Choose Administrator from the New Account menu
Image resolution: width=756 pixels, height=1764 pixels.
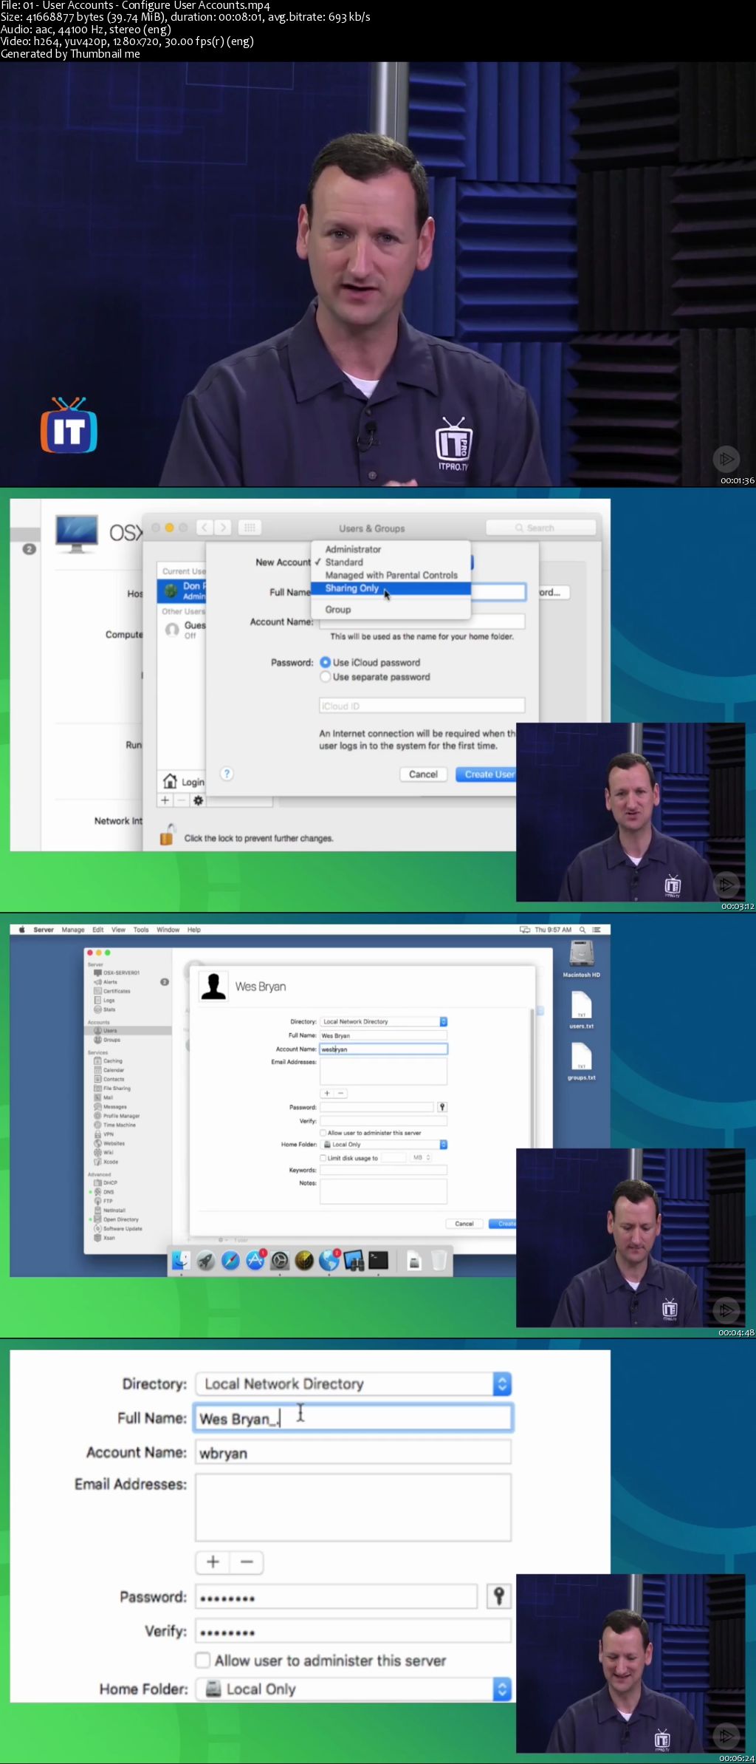(x=353, y=549)
